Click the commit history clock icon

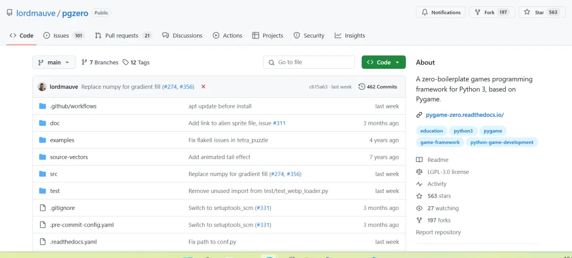pyautogui.click(x=362, y=87)
